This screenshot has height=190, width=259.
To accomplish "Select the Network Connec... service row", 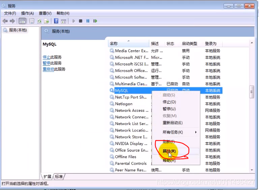I will 166,117.
